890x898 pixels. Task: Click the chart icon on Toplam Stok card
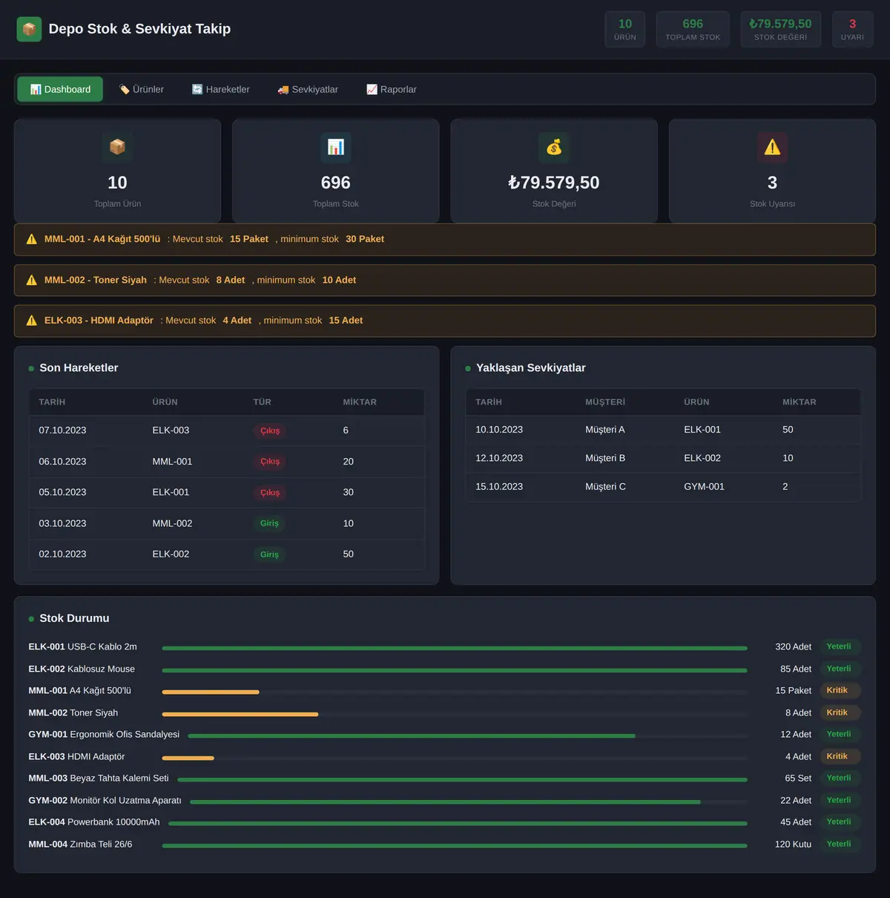[336, 147]
